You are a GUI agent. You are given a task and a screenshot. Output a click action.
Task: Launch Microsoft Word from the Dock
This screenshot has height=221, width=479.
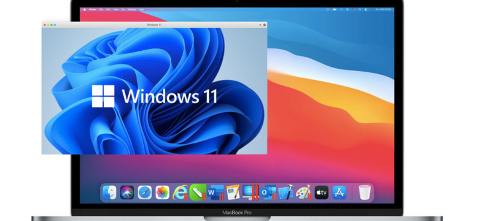(216, 192)
